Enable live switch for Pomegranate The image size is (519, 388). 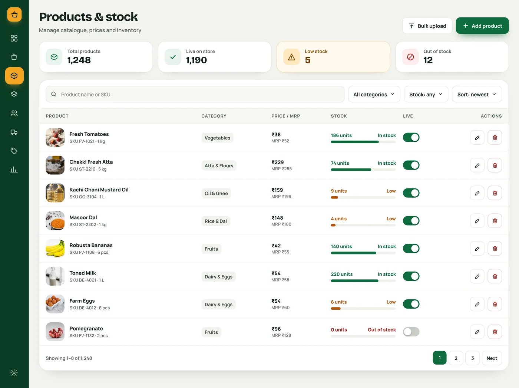pyautogui.click(x=411, y=332)
